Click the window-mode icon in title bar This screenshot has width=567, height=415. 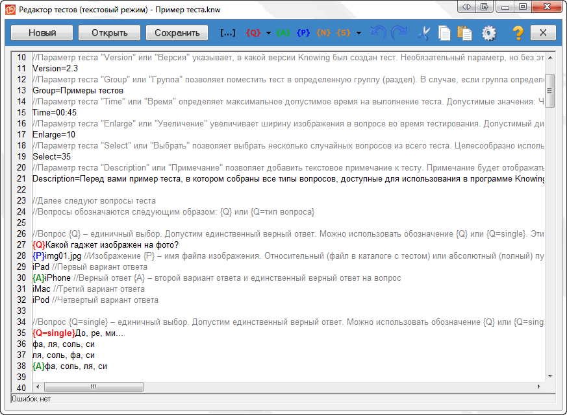(485, 6)
